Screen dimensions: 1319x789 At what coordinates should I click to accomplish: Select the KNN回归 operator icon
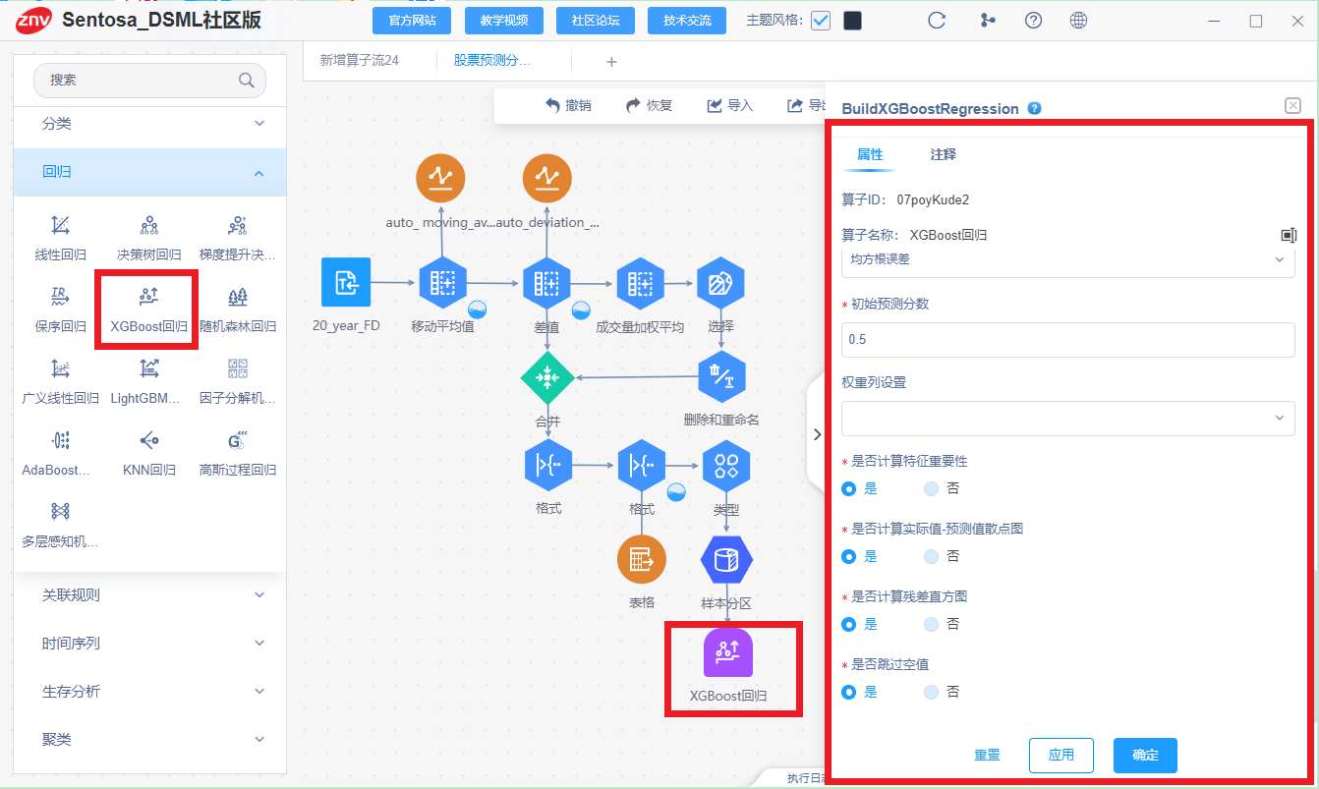click(148, 440)
